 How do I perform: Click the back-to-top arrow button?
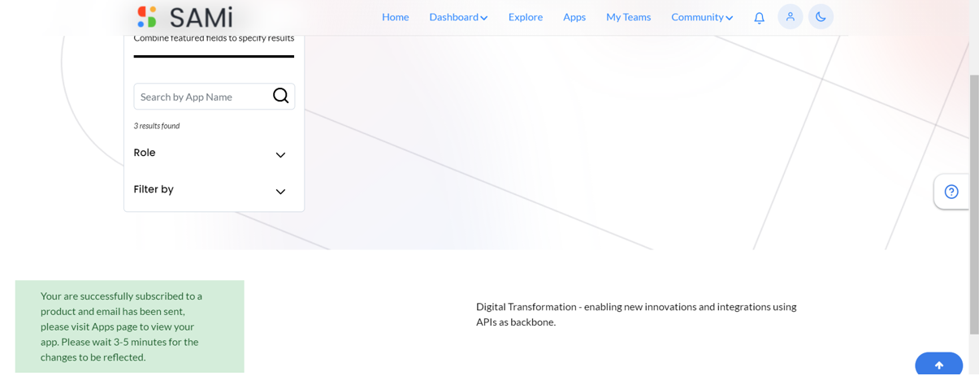pyautogui.click(x=938, y=365)
